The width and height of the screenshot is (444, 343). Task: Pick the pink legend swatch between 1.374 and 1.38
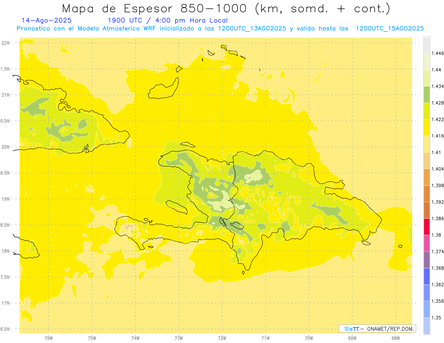[x=427, y=243]
